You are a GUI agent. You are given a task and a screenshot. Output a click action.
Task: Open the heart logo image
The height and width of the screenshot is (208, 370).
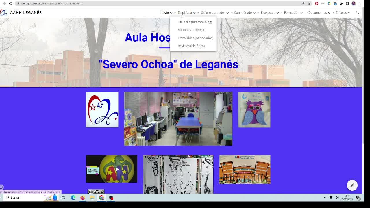(x=102, y=109)
